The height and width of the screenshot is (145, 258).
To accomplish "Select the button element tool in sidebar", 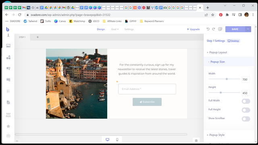I will [x=8, y=68].
